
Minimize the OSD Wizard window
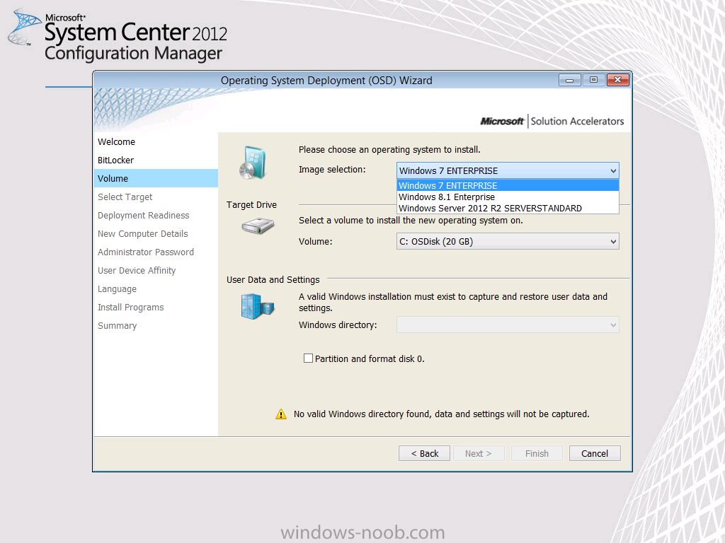tap(570, 80)
